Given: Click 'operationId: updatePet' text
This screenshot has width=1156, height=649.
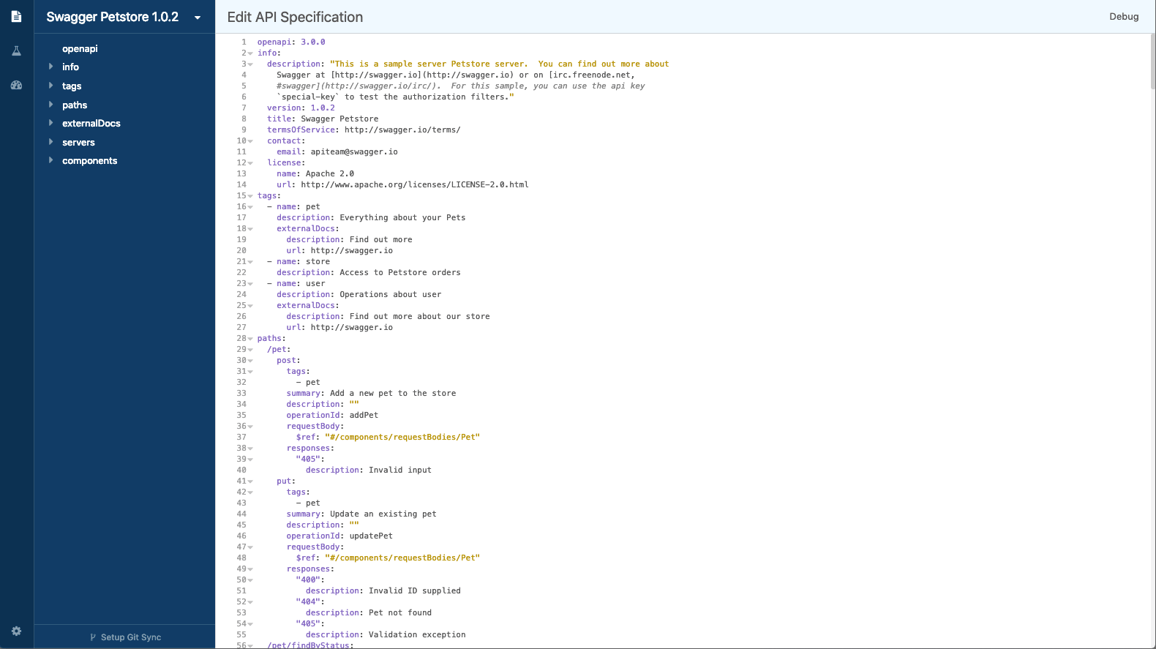Looking at the screenshot, I should pos(339,536).
